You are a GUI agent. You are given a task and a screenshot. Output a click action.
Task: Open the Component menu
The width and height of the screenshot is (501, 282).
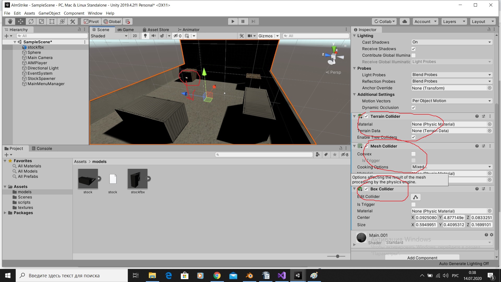pos(74,13)
